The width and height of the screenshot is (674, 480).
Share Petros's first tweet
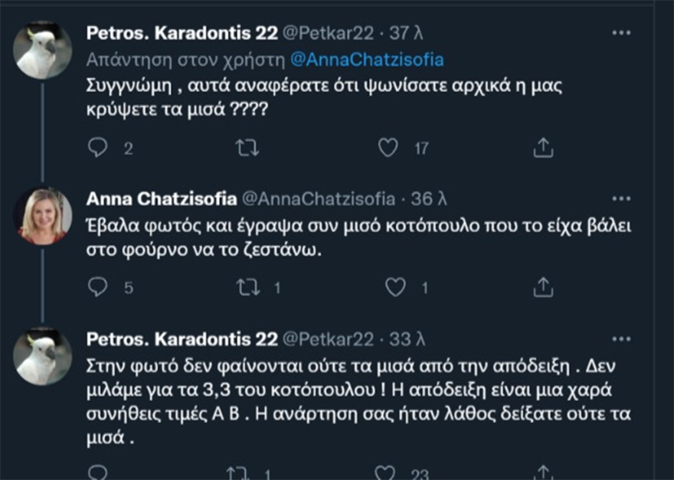[542, 147]
